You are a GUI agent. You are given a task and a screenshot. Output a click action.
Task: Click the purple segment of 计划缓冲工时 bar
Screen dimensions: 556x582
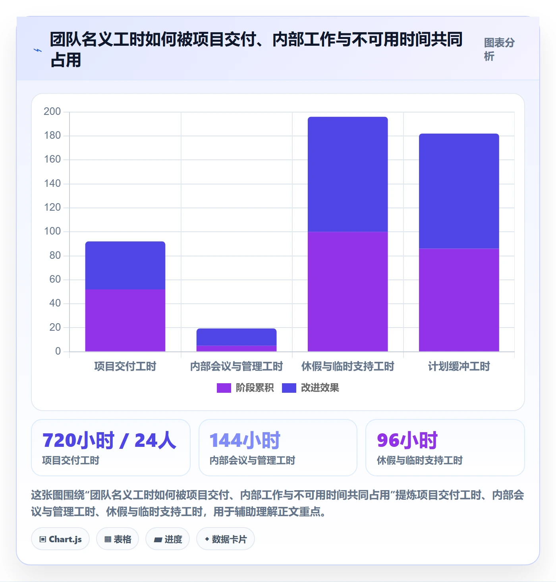point(459,300)
